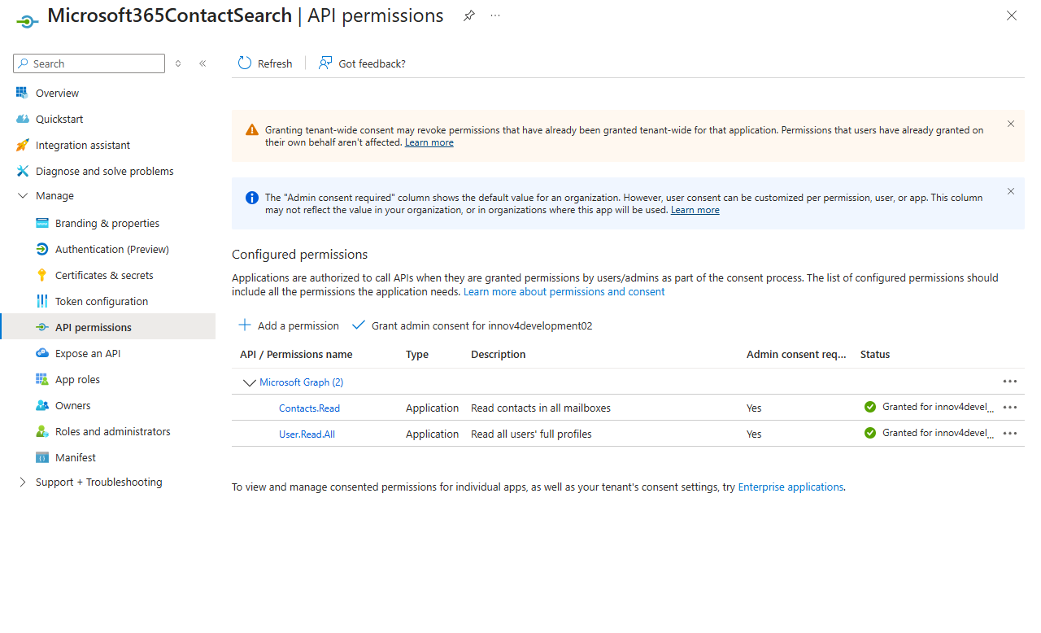Click the Refresh icon in the toolbar
Viewport: 1041px width, 633px height.
(245, 63)
